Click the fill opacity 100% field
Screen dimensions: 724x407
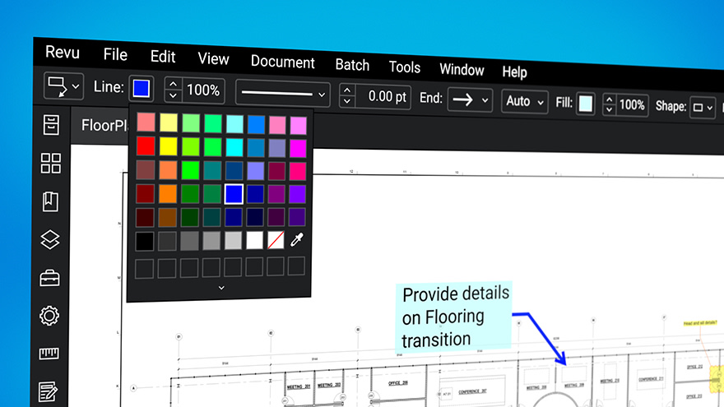pyautogui.click(x=632, y=105)
